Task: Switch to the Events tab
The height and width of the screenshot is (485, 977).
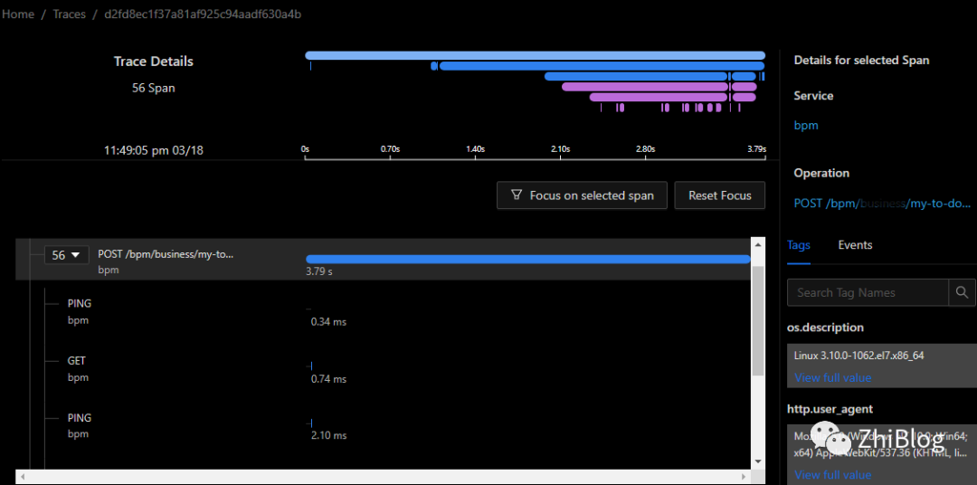Action: pyautogui.click(x=855, y=245)
